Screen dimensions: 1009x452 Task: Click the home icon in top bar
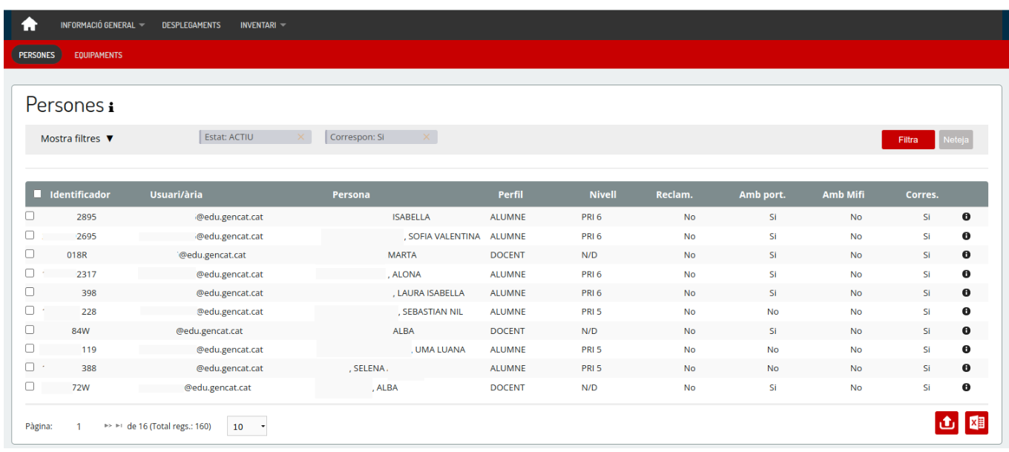click(x=29, y=24)
